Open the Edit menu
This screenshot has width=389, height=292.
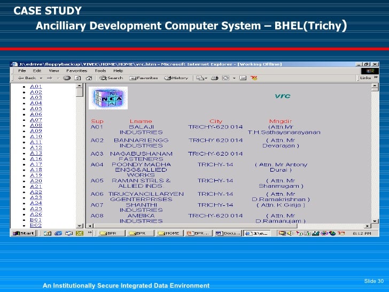pos(37,71)
